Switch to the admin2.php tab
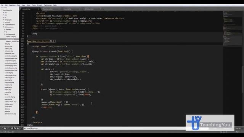 (x=30, y=9)
